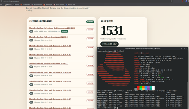Click the Konsole title bar text

[x=143, y=49]
